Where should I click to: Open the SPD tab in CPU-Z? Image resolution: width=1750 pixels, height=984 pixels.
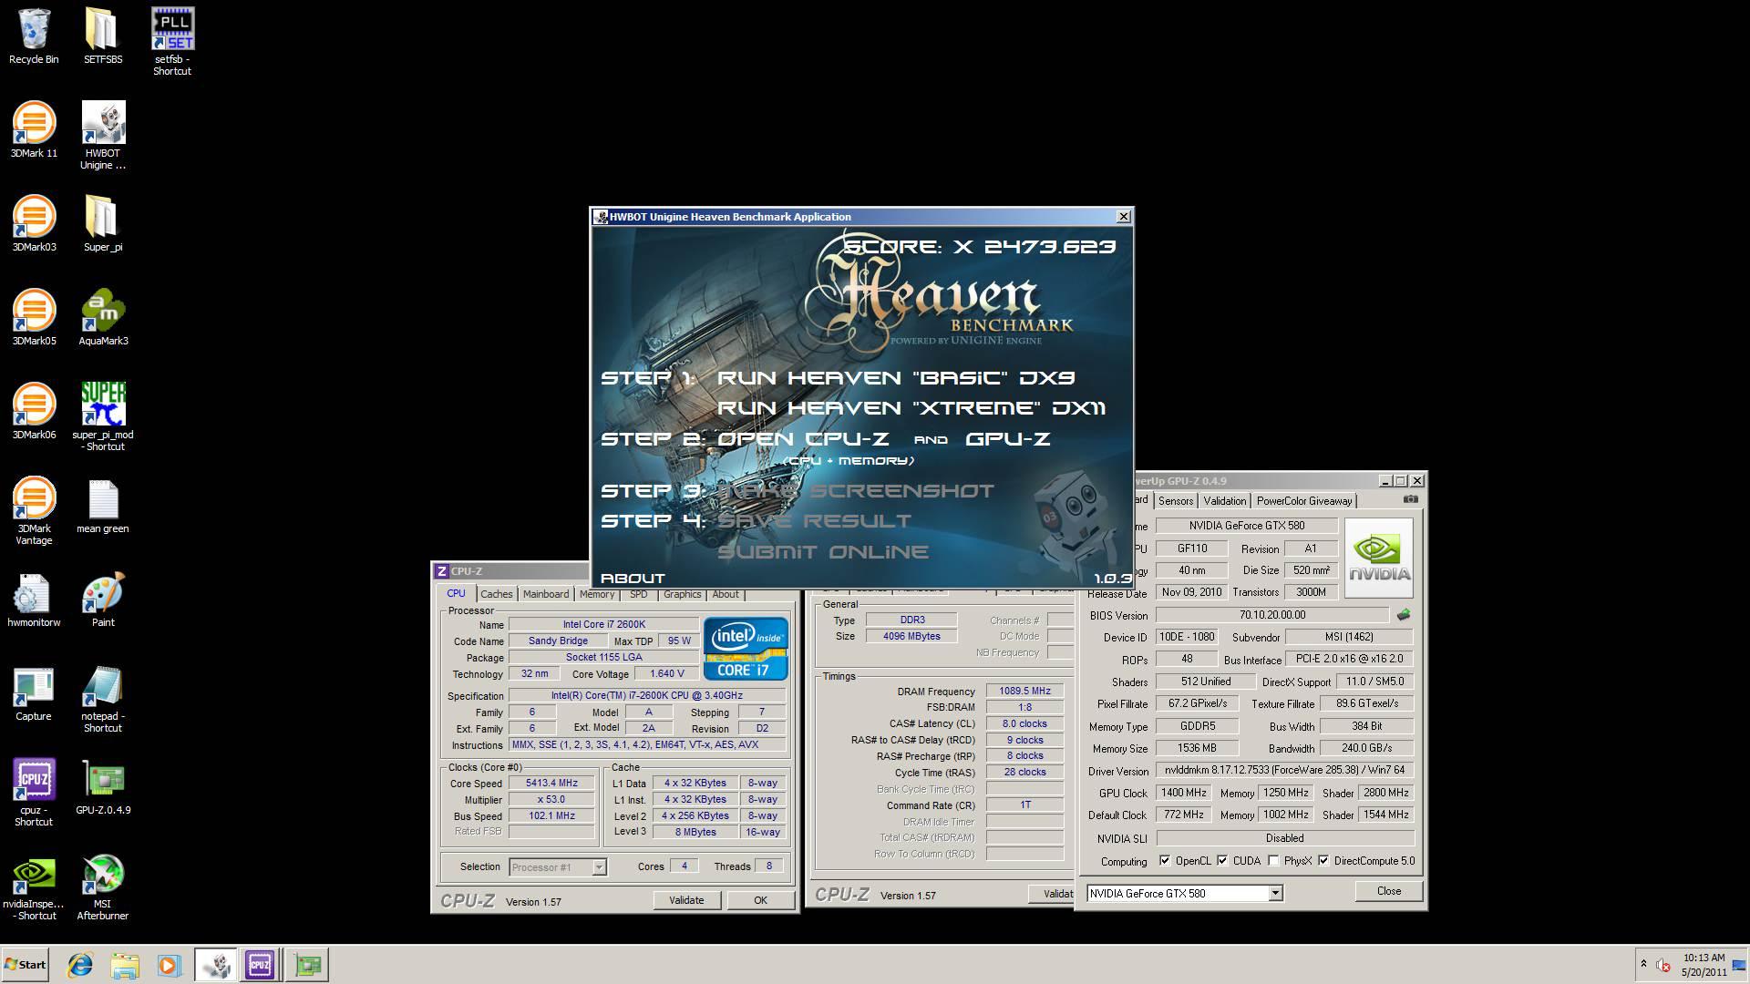[x=639, y=594]
